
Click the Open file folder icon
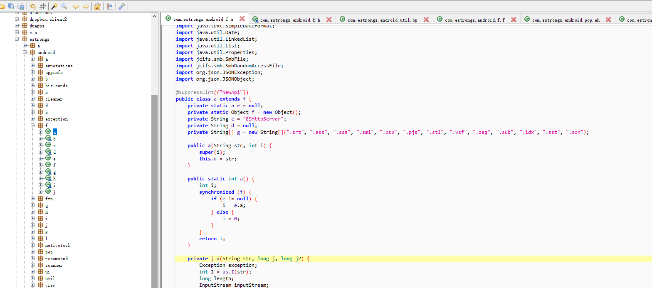tap(2, 6)
